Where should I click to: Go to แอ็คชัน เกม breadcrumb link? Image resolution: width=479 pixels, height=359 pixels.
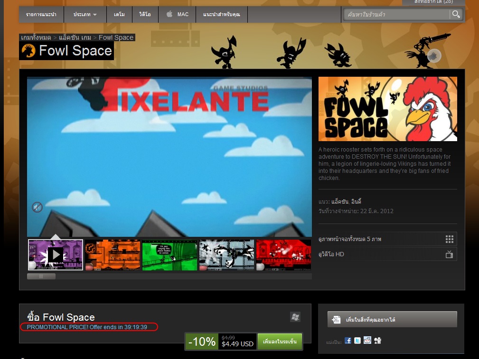[x=75, y=37]
